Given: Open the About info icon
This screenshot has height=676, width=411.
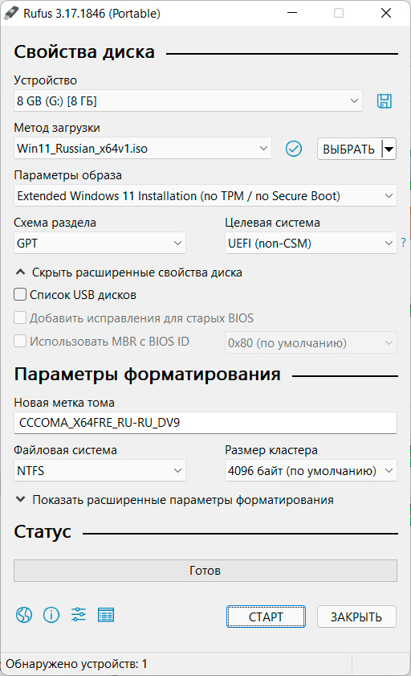Looking at the screenshot, I should coord(51,615).
